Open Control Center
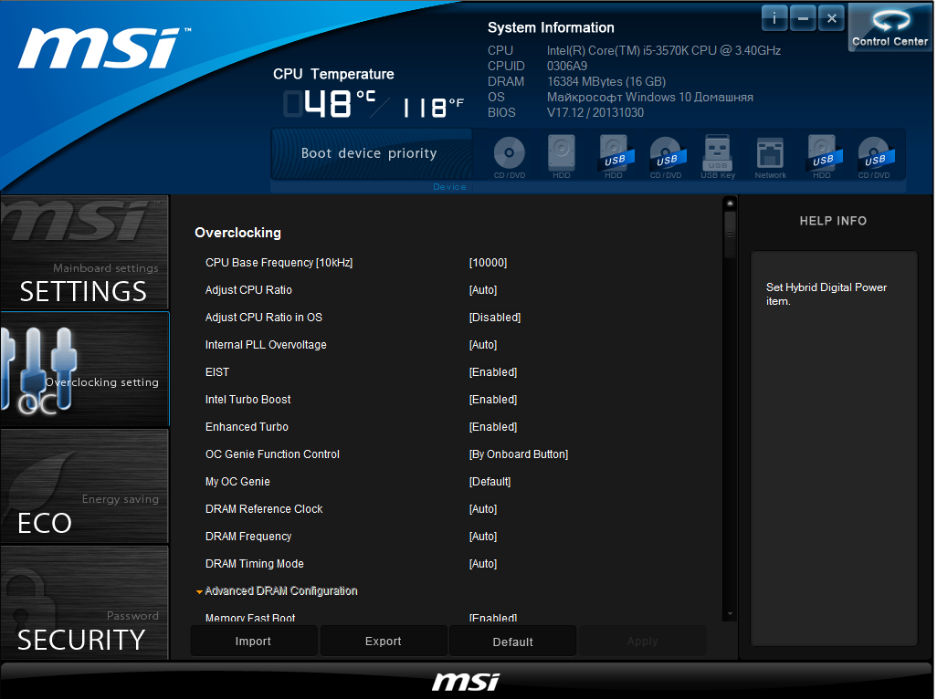Viewport: 937px width, 699px height. (890, 27)
